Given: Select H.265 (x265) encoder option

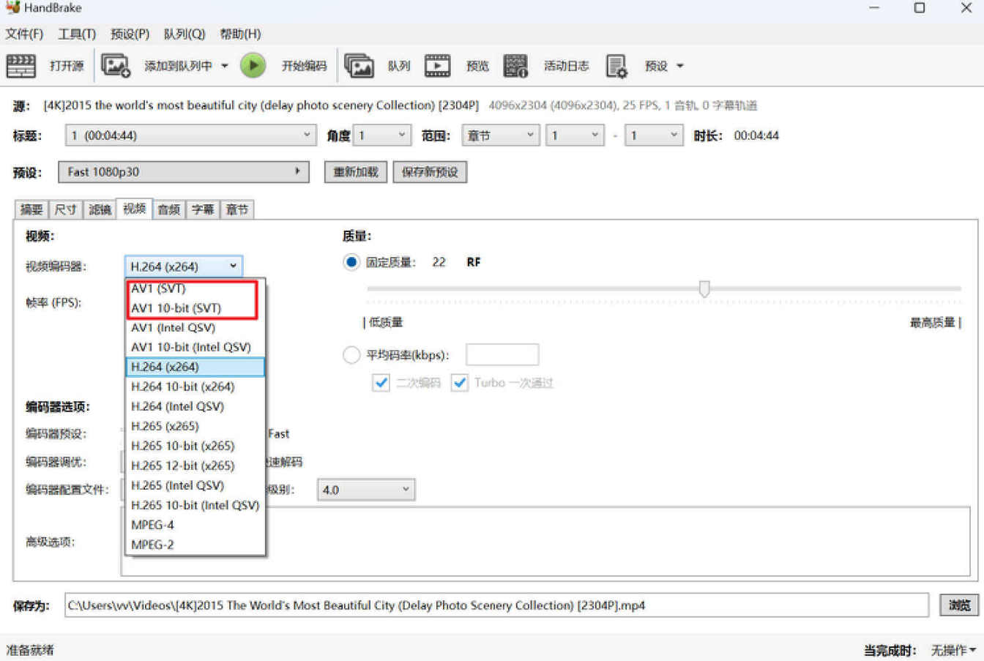Looking at the screenshot, I should point(195,426).
